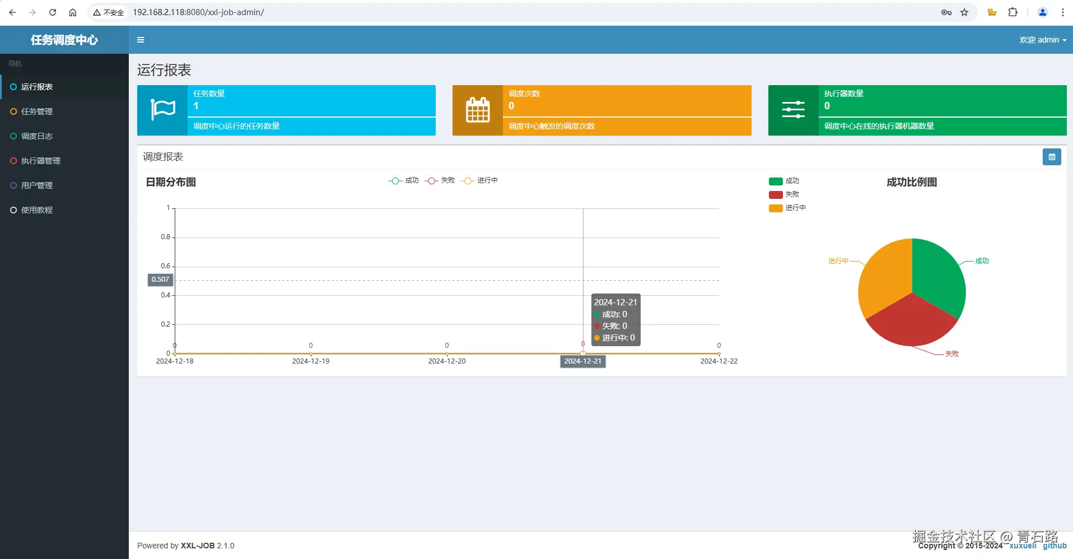Click the 调度报表 panel heading
1073x559 pixels.
coord(163,157)
